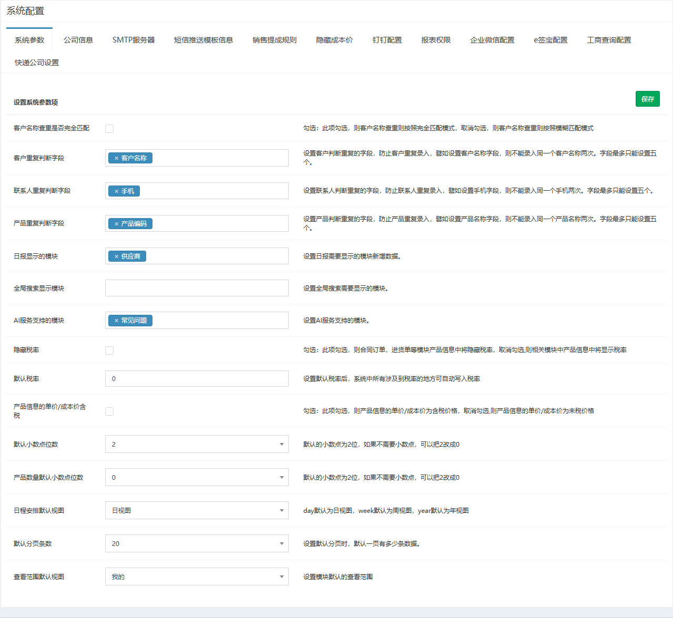Toggle the 客户名称查重是否完全匹配 checkbox
The image size is (673, 618).
[x=109, y=129]
